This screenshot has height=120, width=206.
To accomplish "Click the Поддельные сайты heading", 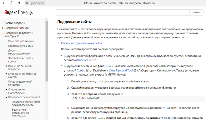I will [74, 22].
